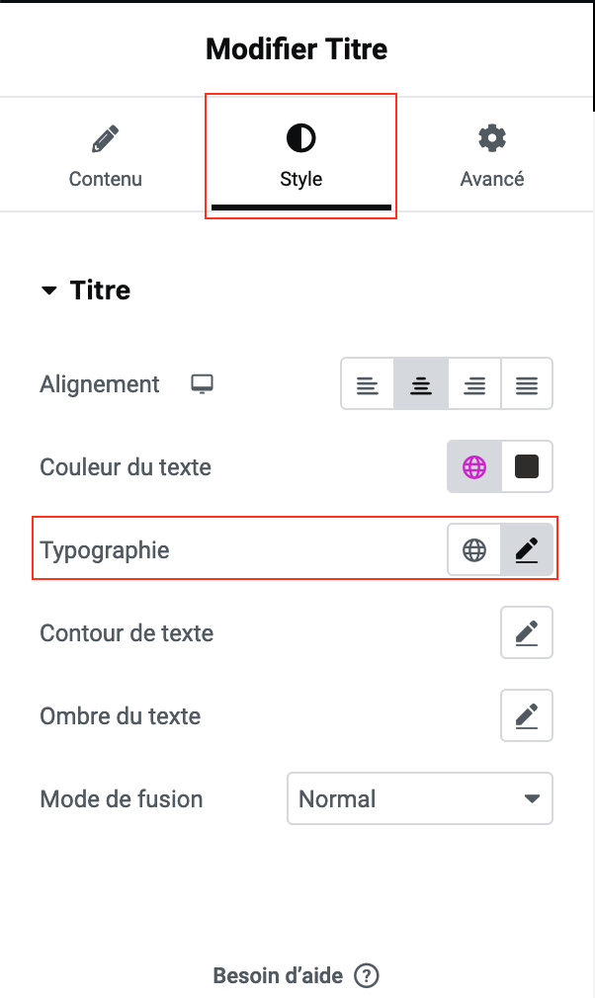Set title alignment to center
The width and height of the screenshot is (595, 998).
click(421, 384)
